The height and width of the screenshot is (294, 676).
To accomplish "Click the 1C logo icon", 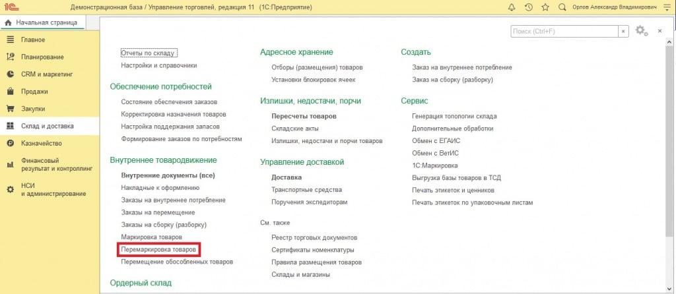I will 10,7.
